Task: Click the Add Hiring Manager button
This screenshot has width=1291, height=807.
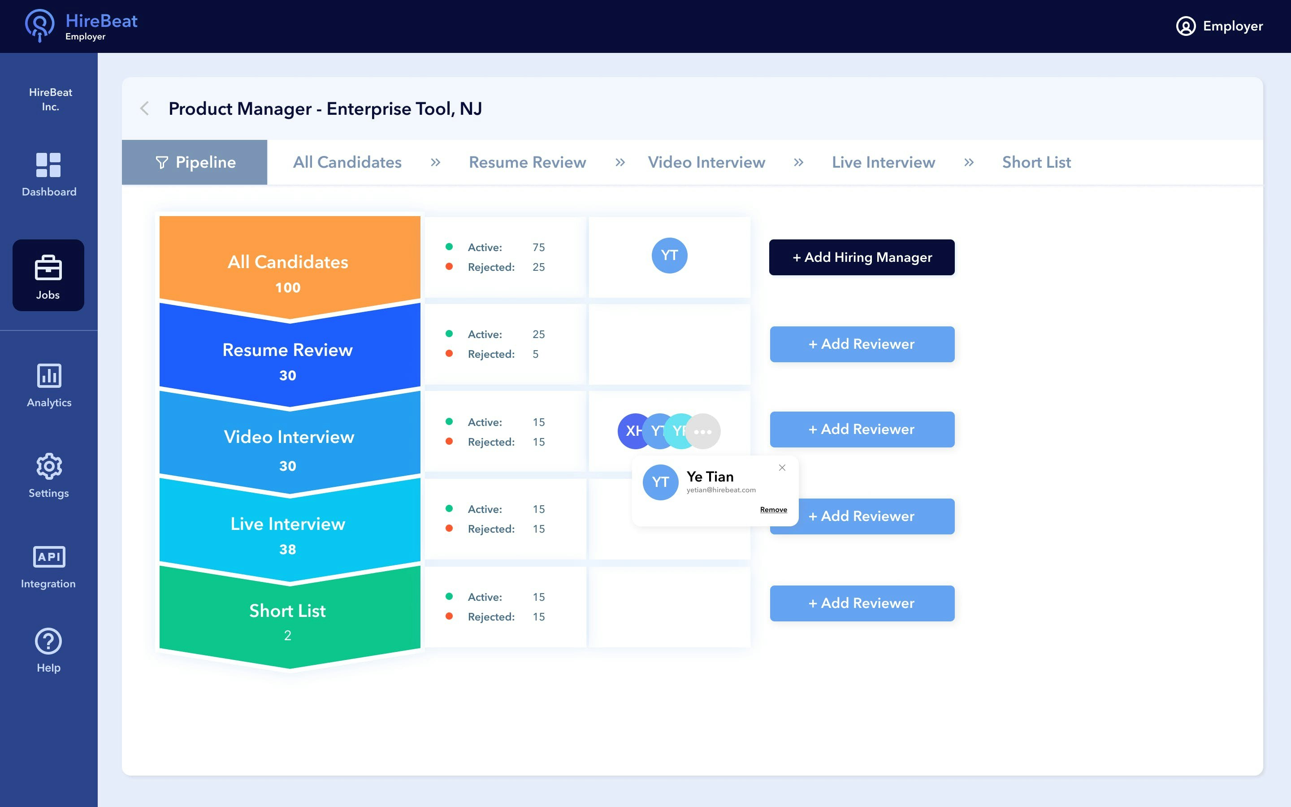Action: click(862, 257)
